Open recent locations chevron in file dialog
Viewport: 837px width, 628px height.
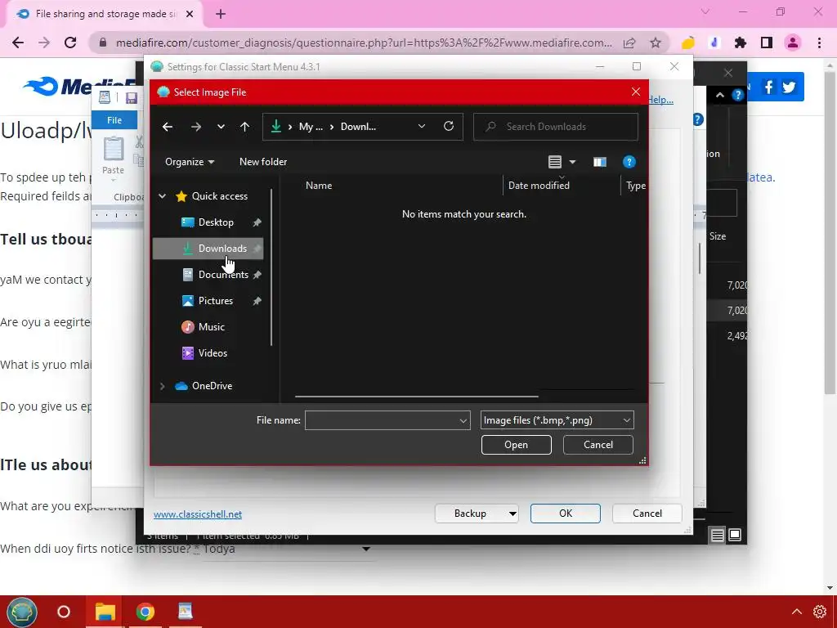[221, 127]
